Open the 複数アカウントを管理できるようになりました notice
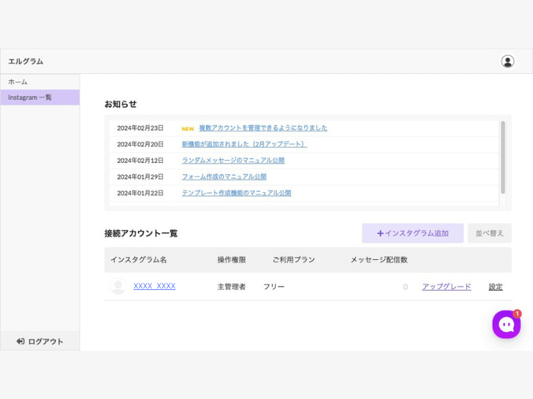 263,128
